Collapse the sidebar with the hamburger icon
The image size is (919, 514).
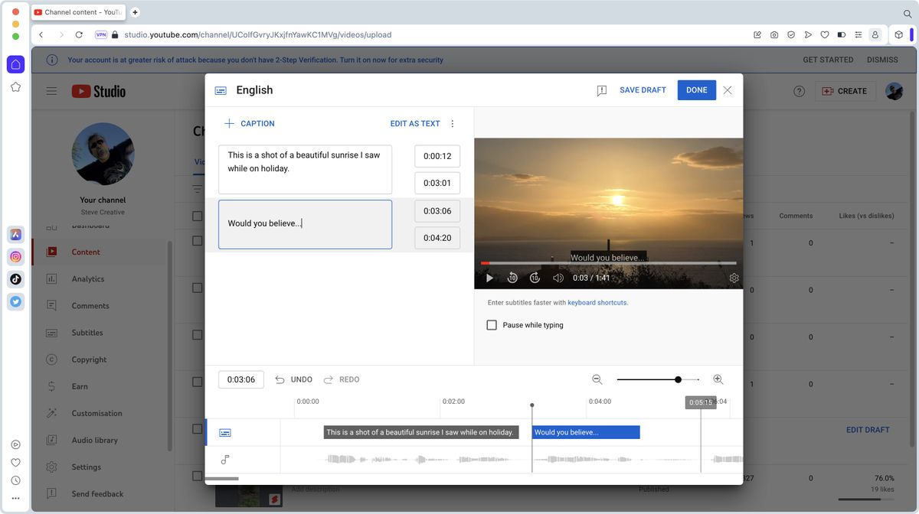coord(51,90)
